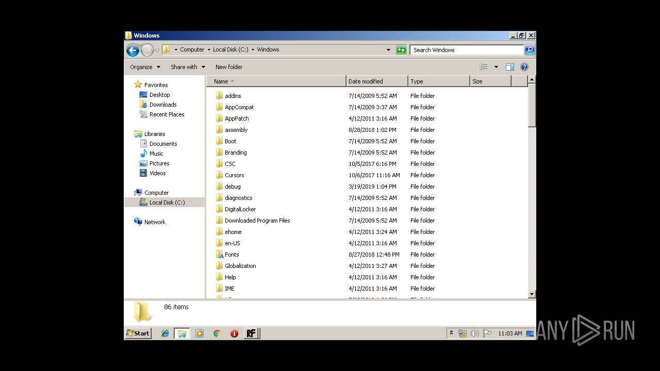This screenshot has width=660, height=371.
Task: Launch Internet Explorer from taskbar
Action: (165, 333)
